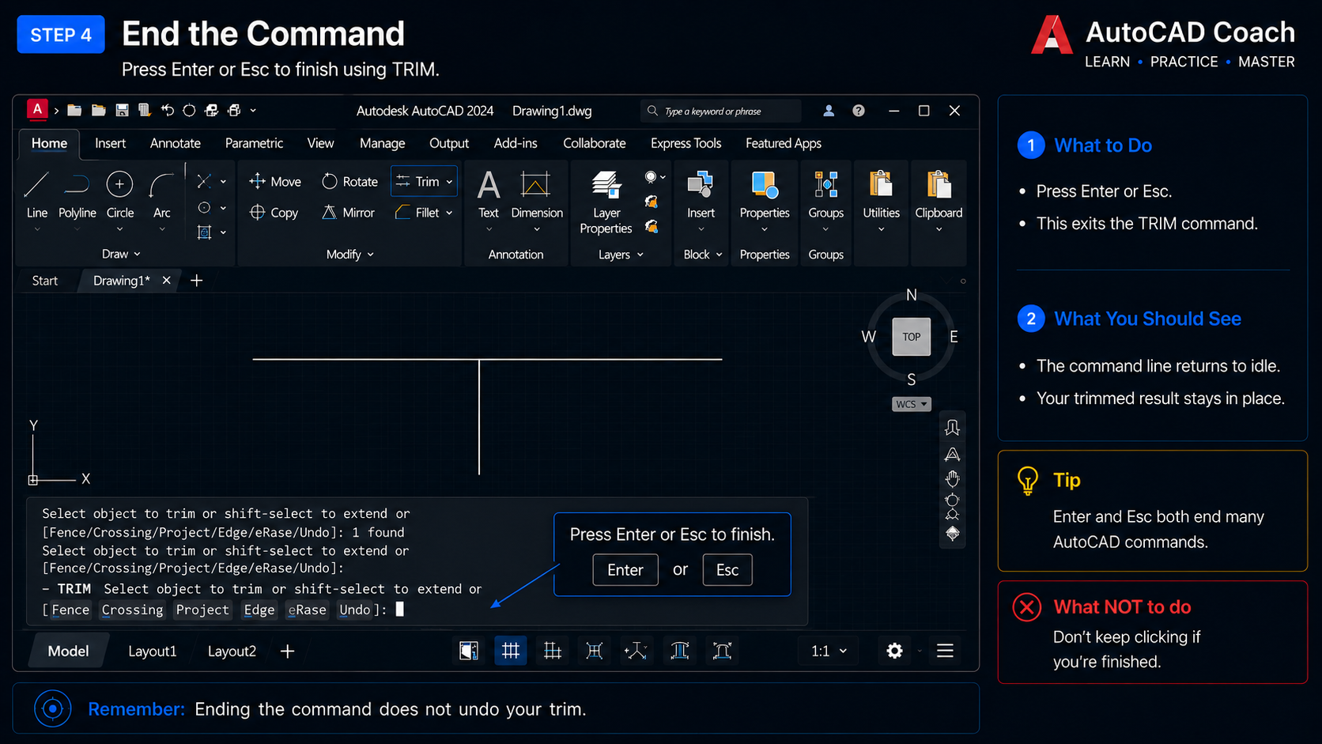This screenshot has width=1322, height=744.
Task: Click the Crossing option in command line
Action: tap(132, 610)
